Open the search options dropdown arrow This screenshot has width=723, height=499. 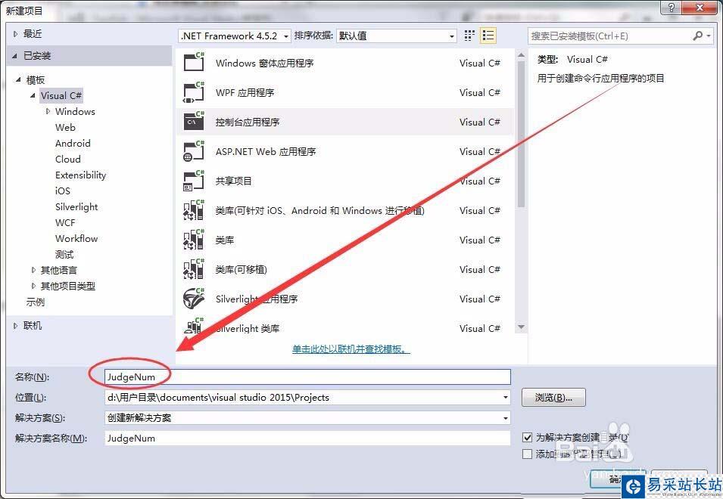tap(709, 36)
